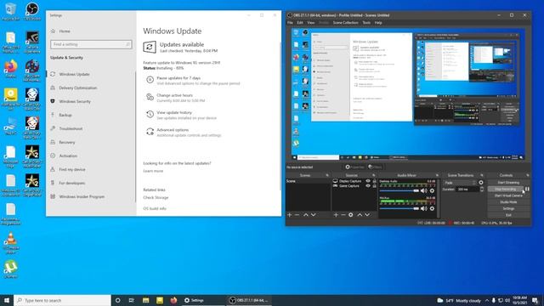This screenshot has width=544, height=306.
Task: Open the notification center icon in the tray
Action: point(535,300)
